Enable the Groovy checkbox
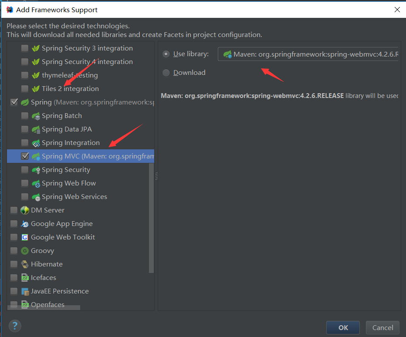Image resolution: width=406 pixels, height=337 pixels. (14, 250)
